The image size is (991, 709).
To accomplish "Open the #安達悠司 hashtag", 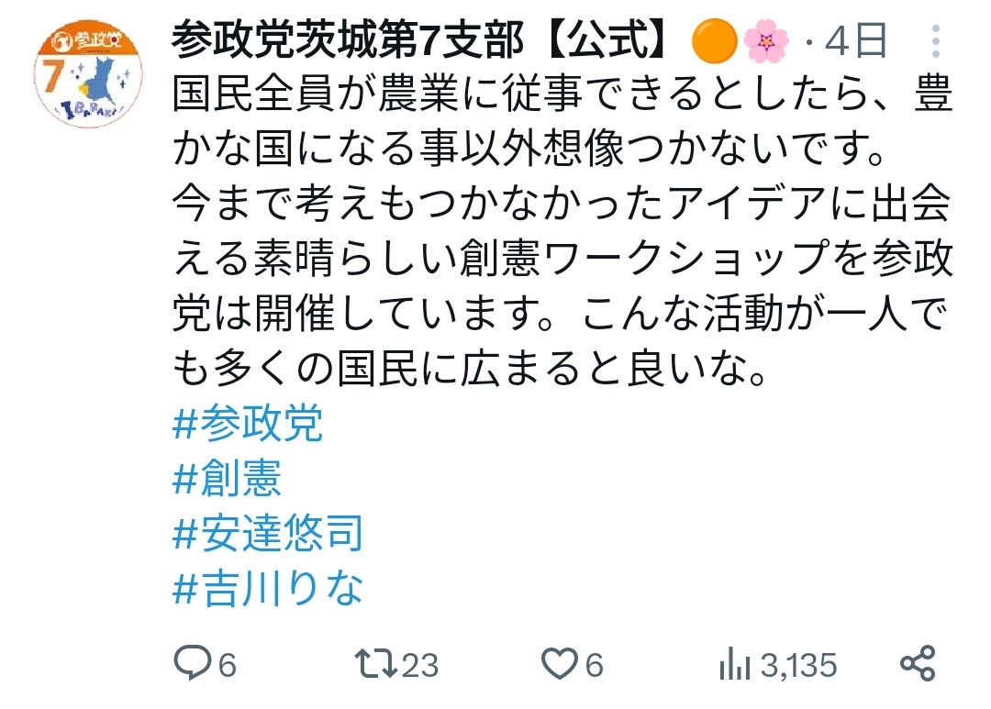I will (268, 533).
